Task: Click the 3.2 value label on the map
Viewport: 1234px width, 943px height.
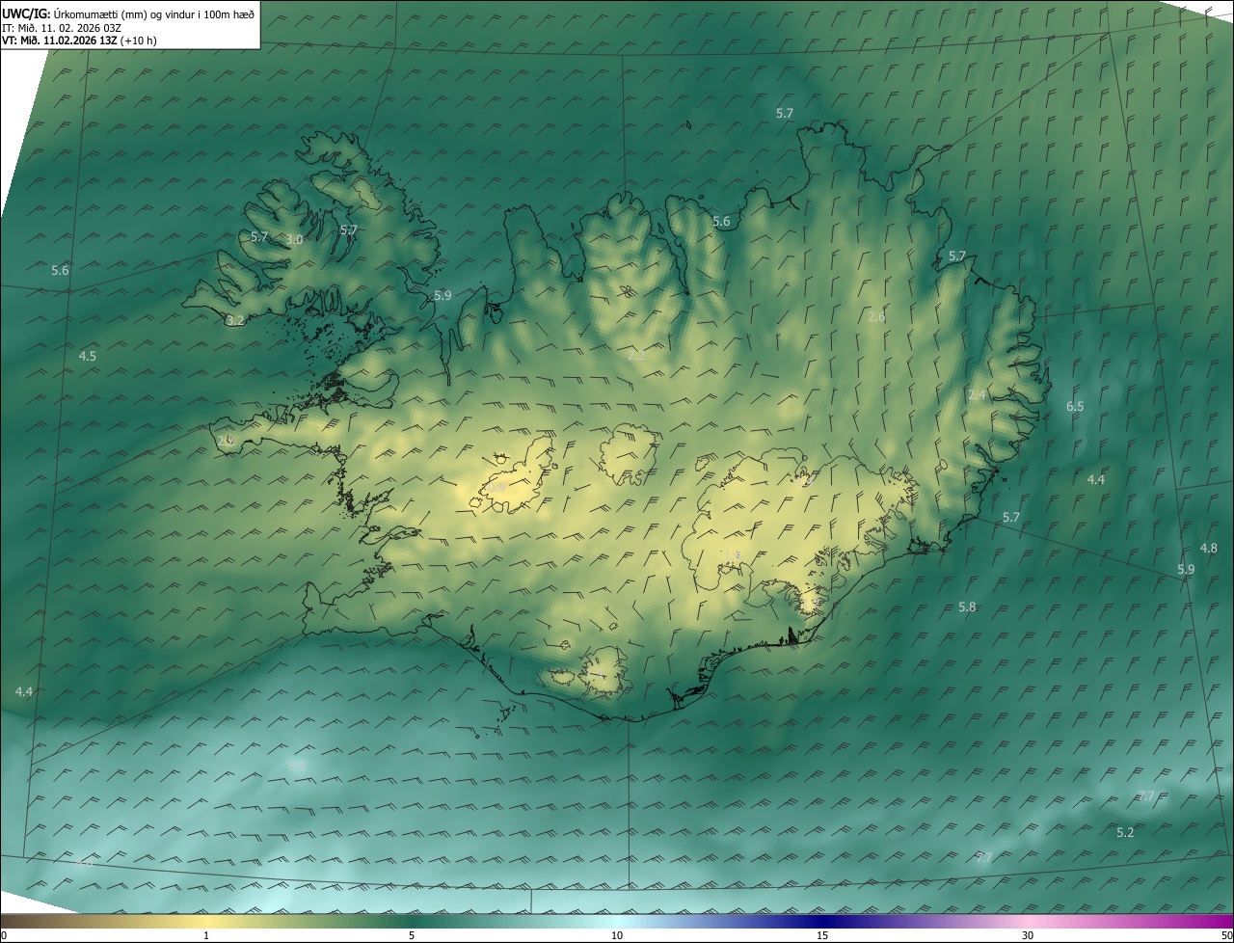Action: click(x=236, y=320)
